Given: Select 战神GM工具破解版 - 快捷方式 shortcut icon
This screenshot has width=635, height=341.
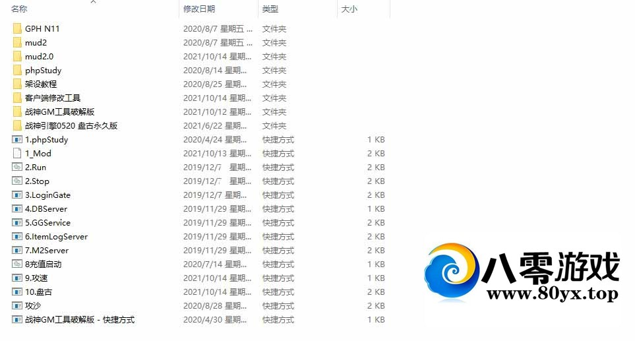Looking at the screenshot, I should pyautogui.click(x=17, y=319).
